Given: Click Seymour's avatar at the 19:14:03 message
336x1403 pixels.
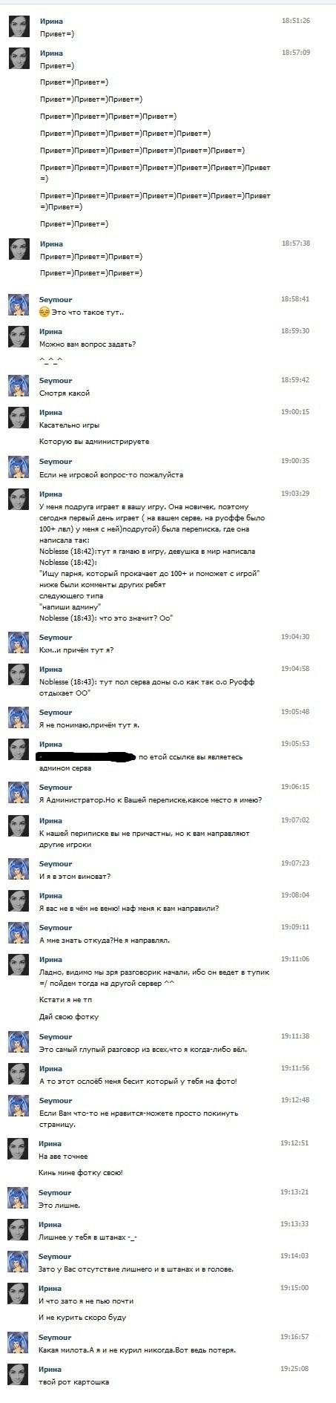Looking at the screenshot, I should coord(19,1263).
